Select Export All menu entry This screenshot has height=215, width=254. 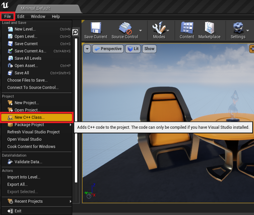37,184
